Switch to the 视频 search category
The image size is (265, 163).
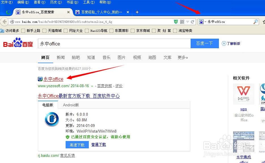click(137, 58)
